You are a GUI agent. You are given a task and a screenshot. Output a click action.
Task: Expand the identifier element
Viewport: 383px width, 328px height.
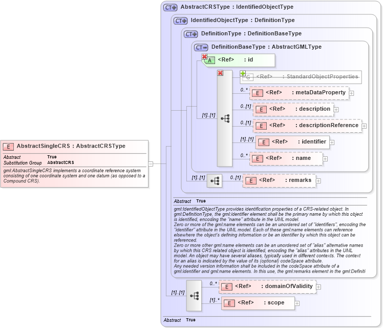click(x=332, y=142)
